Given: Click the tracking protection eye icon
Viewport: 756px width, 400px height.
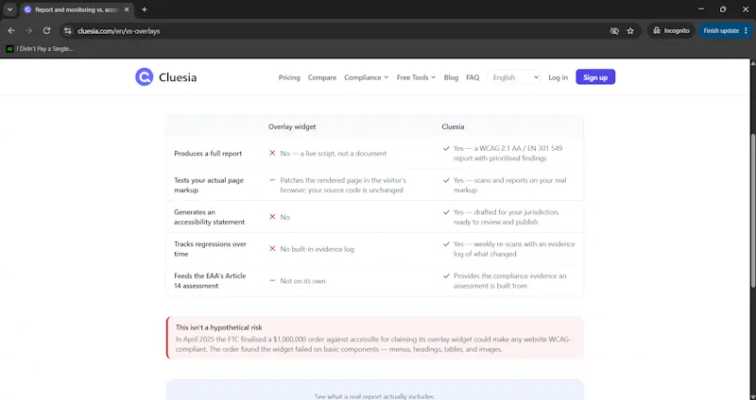Looking at the screenshot, I should (614, 31).
